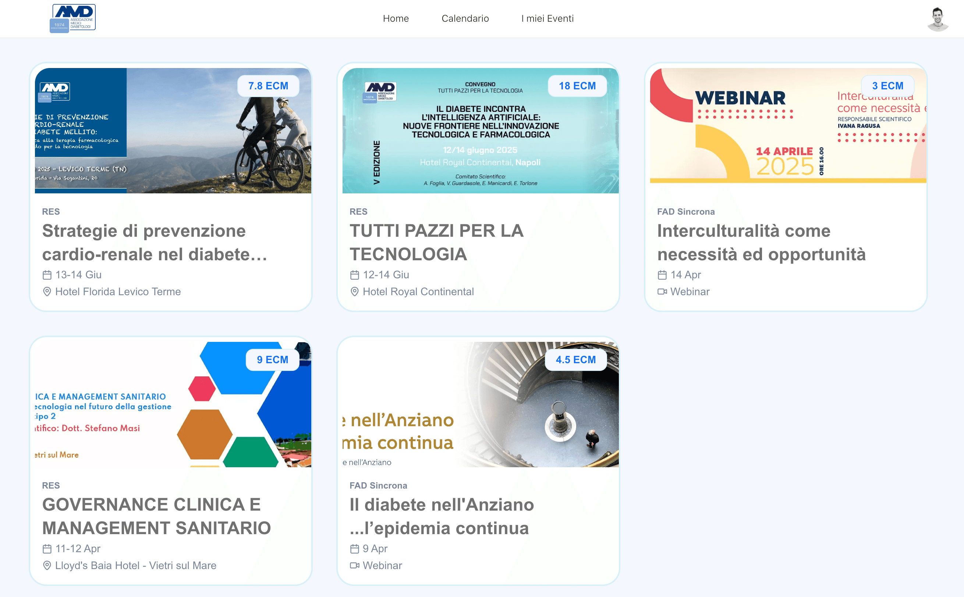Viewport: 964px width, 597px height.
Task: Click video camera icon under 14 Apr
Action: click(x=662, y=292)
